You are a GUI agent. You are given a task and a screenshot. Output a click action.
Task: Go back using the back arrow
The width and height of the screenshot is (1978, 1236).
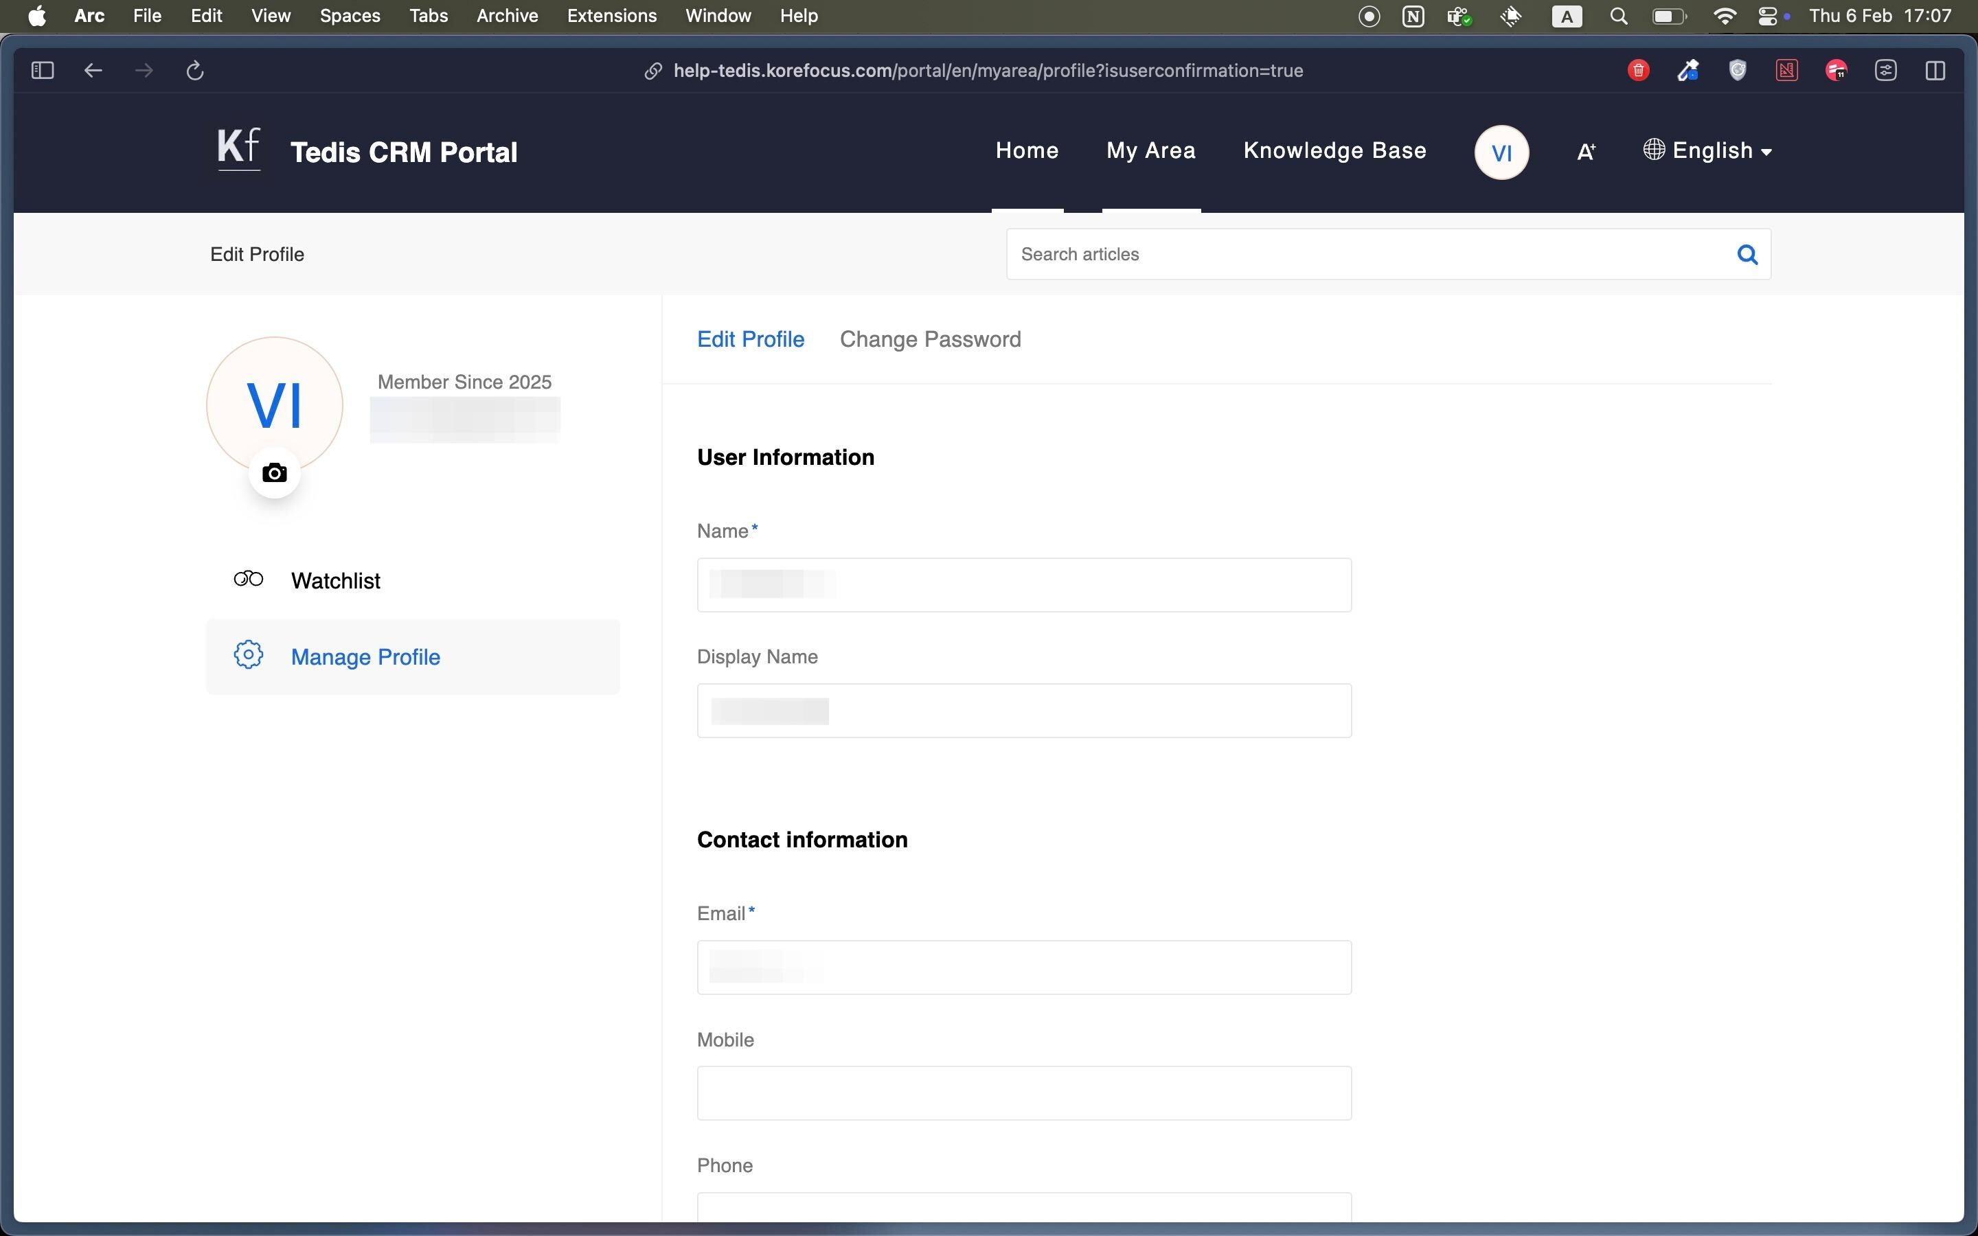click(x=93, y=70)
